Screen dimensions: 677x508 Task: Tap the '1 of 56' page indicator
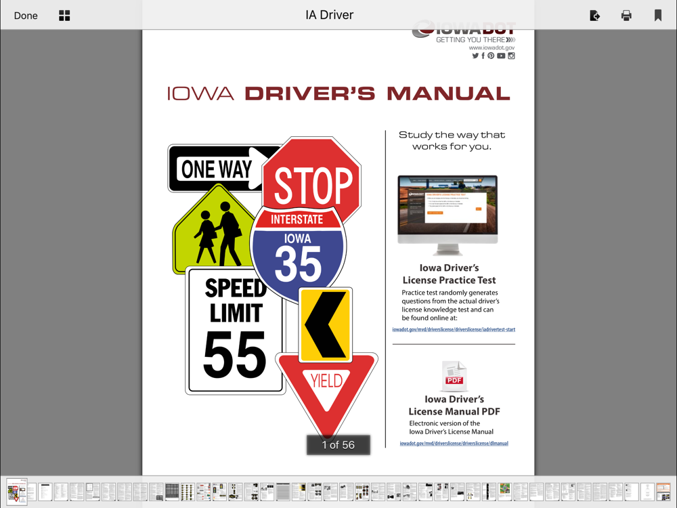pos(338,445)
